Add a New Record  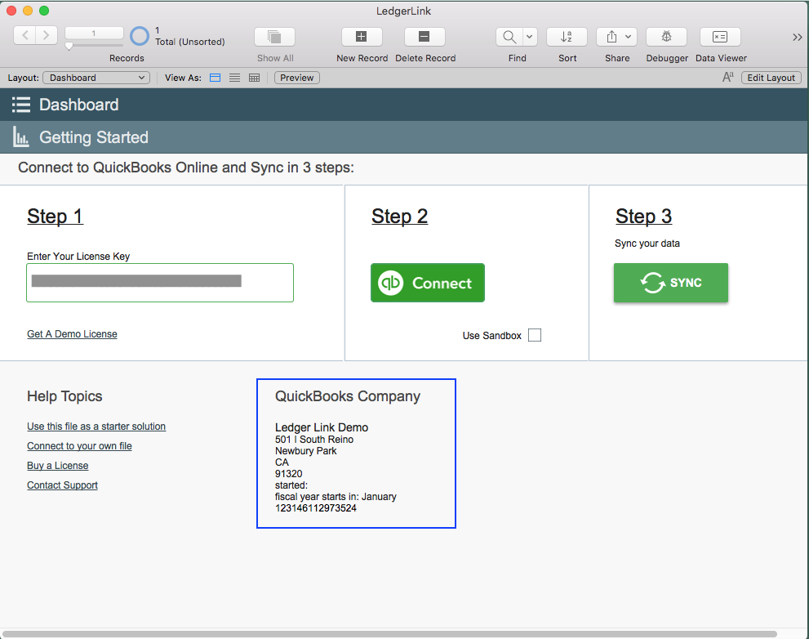(362, 37)
